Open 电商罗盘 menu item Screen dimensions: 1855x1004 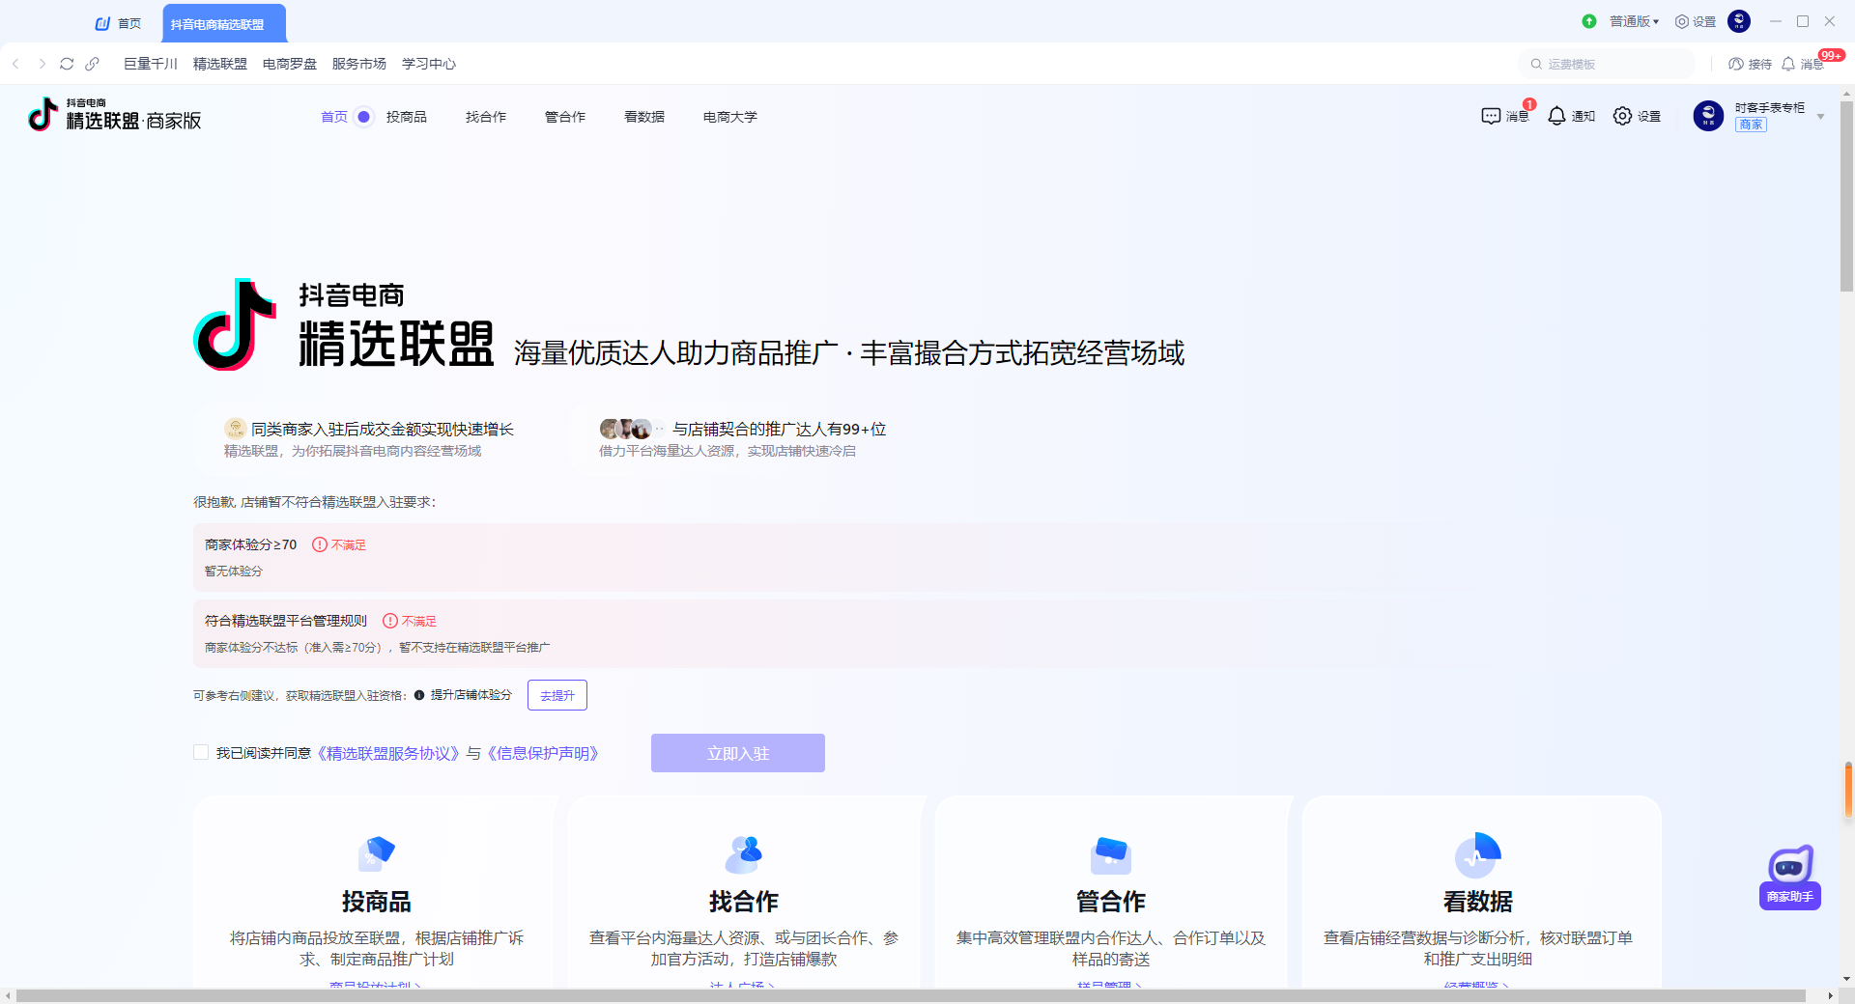click(290, 64)
